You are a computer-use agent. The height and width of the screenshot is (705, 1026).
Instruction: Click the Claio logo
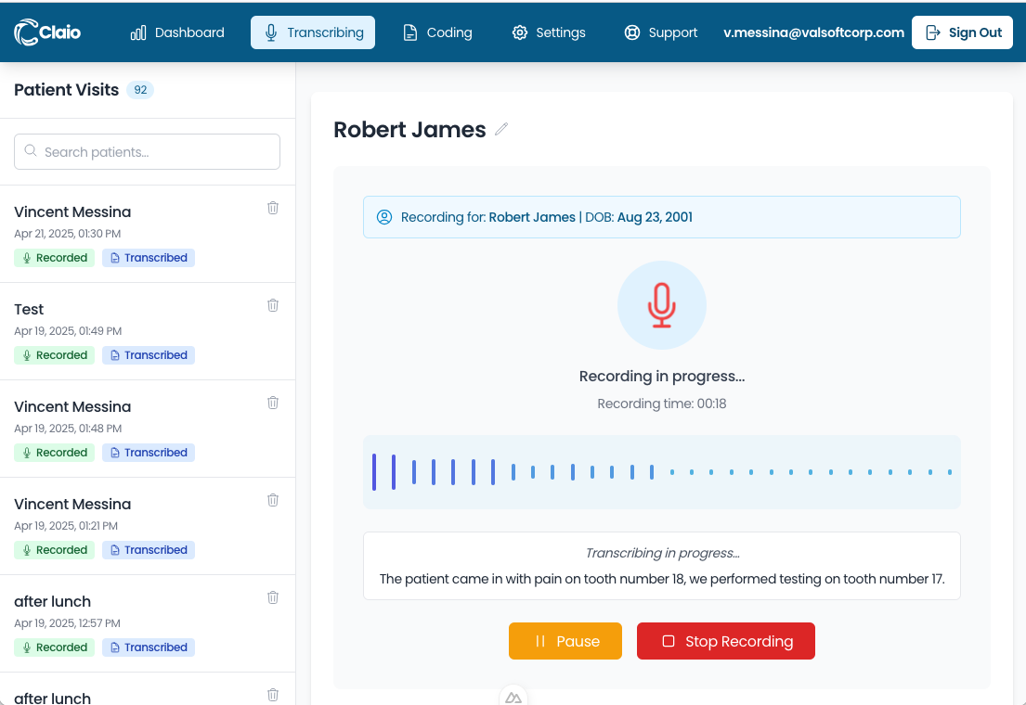(47, 32)
